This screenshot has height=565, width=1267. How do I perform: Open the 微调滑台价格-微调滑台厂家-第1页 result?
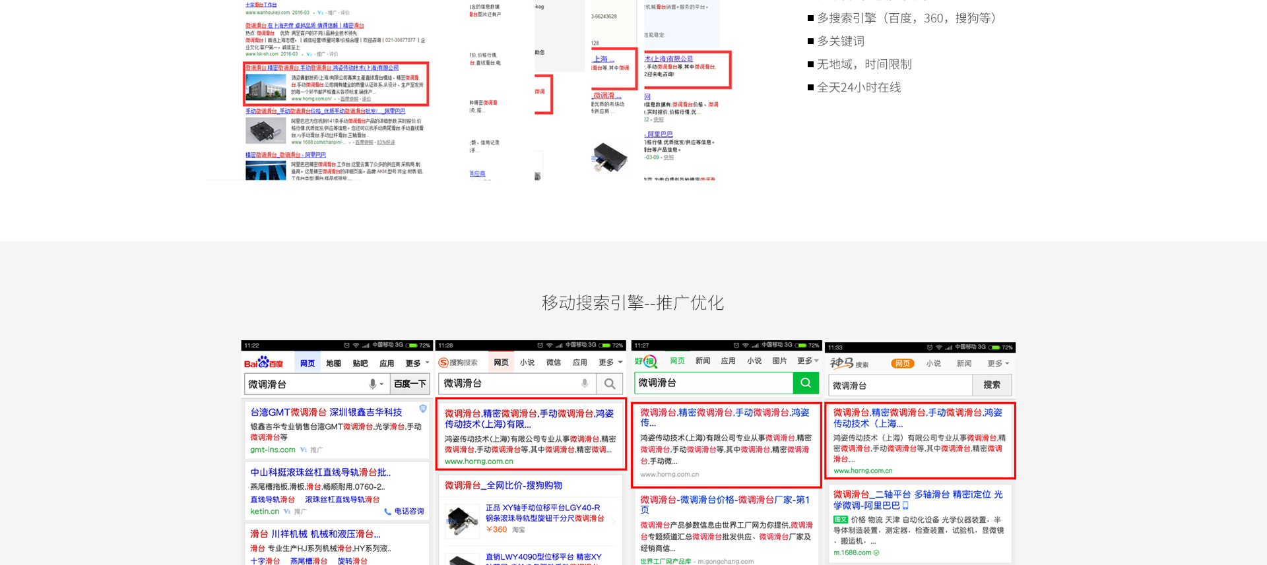(725, 504)
